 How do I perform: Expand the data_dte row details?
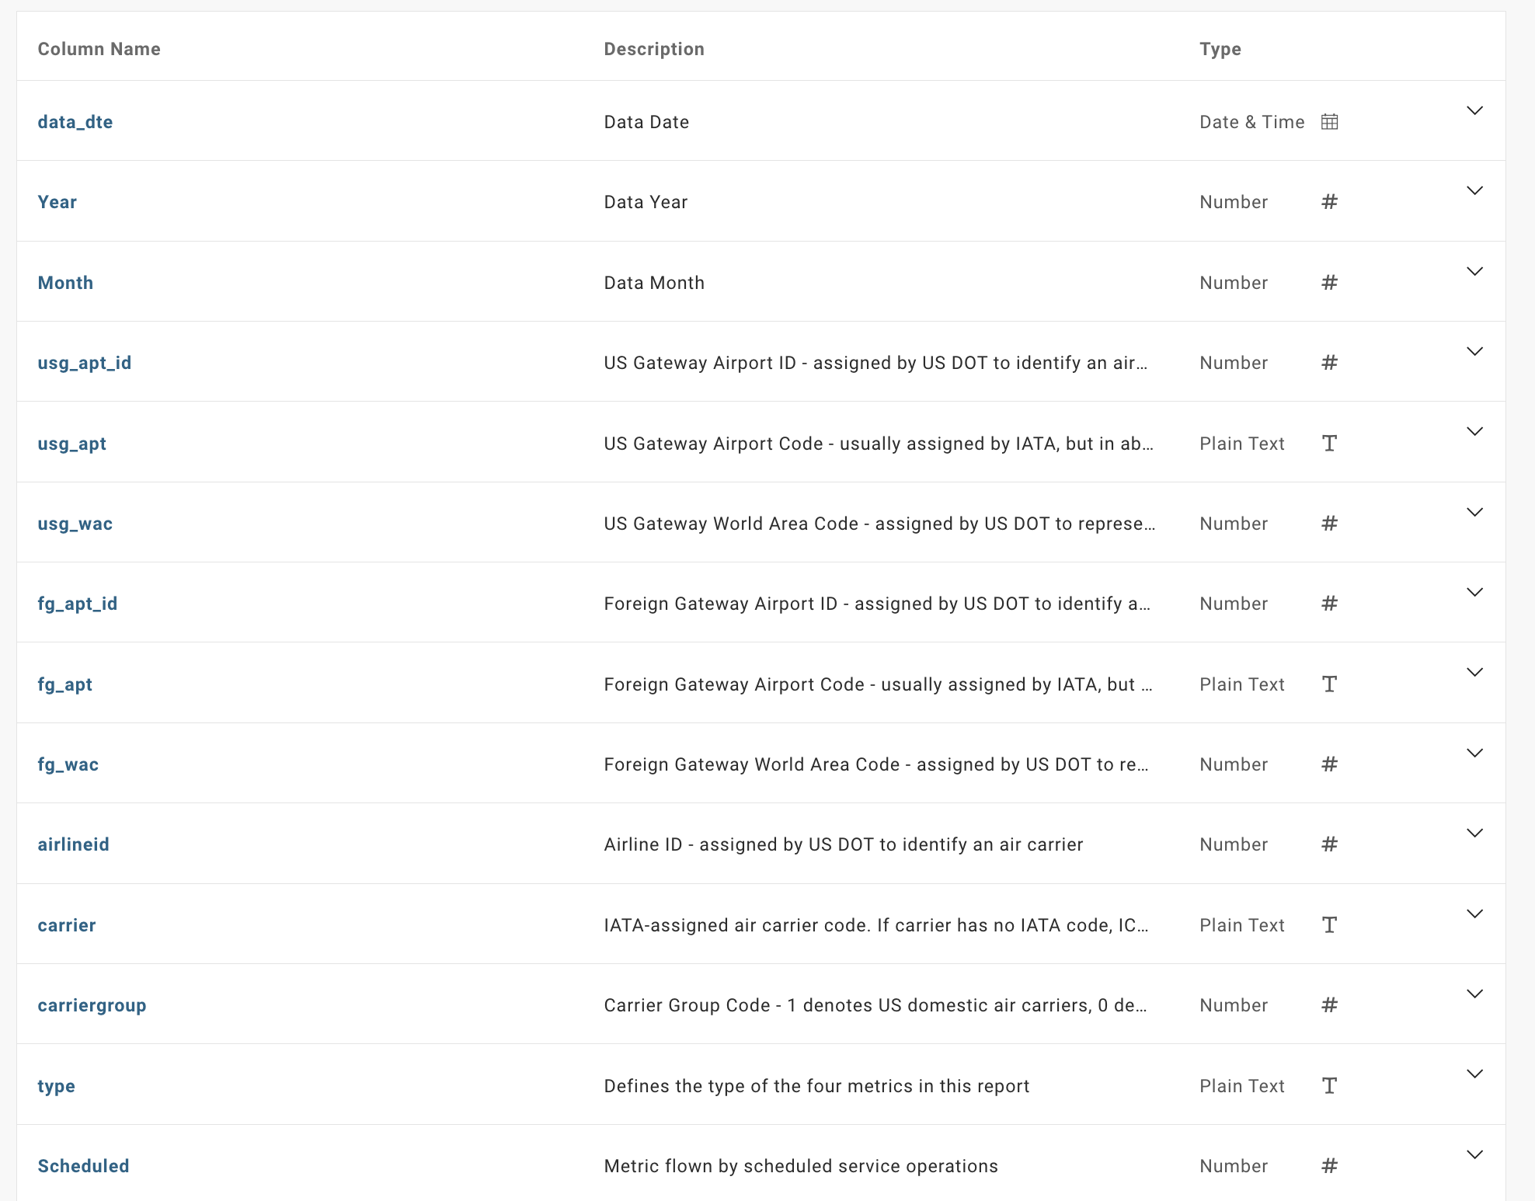point(1474,111)
